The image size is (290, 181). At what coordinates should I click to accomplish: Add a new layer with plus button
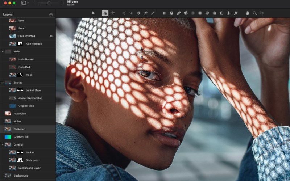51,14
